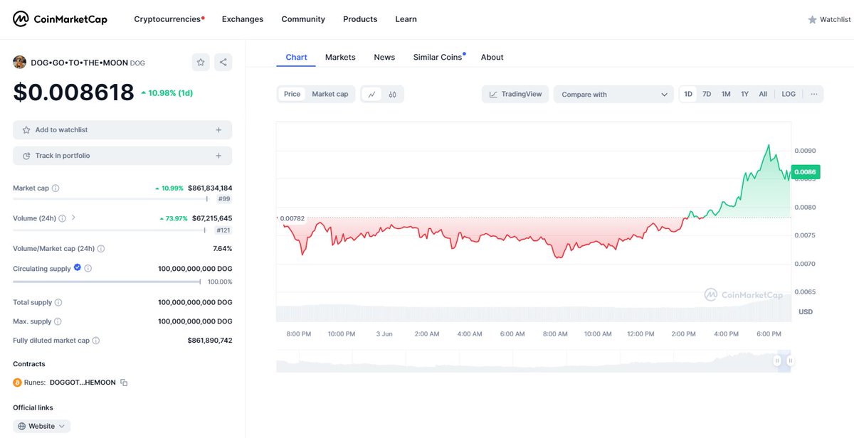Click the Circulating supply verified badge
Image resolution: width=854 pixels, height=438 pixels.
coord(78,268)
